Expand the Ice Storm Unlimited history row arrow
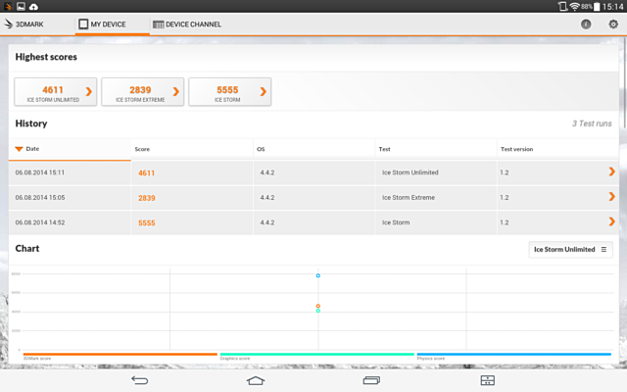 click(x=611, y=171)
